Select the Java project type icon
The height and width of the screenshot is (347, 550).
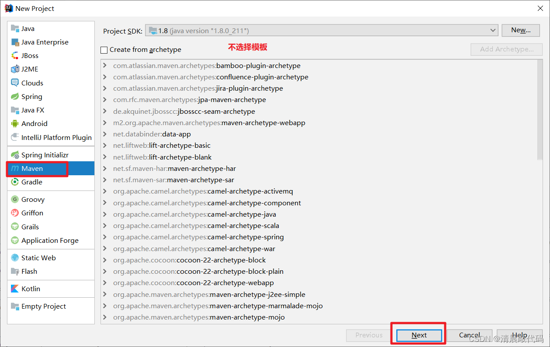click(15, 28)
